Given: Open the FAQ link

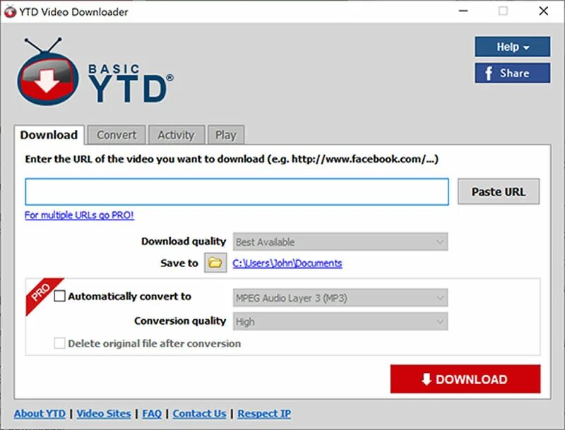Looking at the screenshot, I should pyautogui.click(x=152, y=414).
